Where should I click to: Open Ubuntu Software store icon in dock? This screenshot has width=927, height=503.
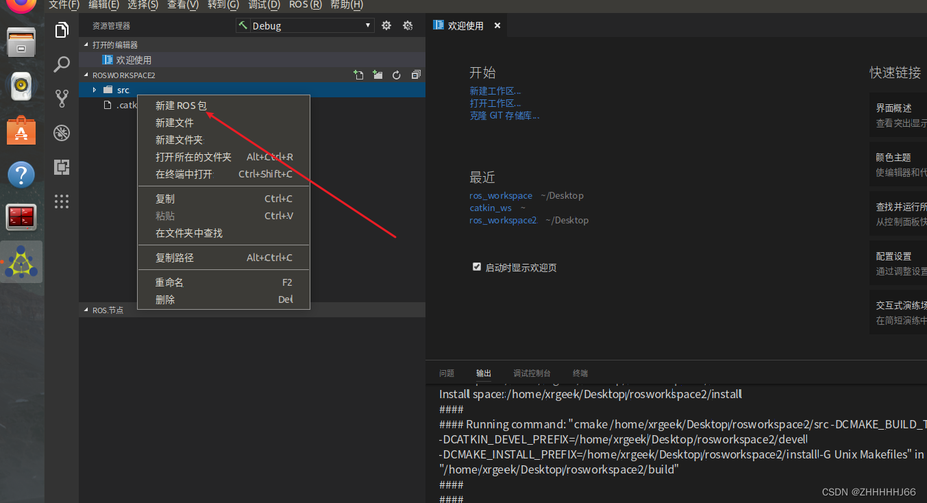click(x=21, y=130)
